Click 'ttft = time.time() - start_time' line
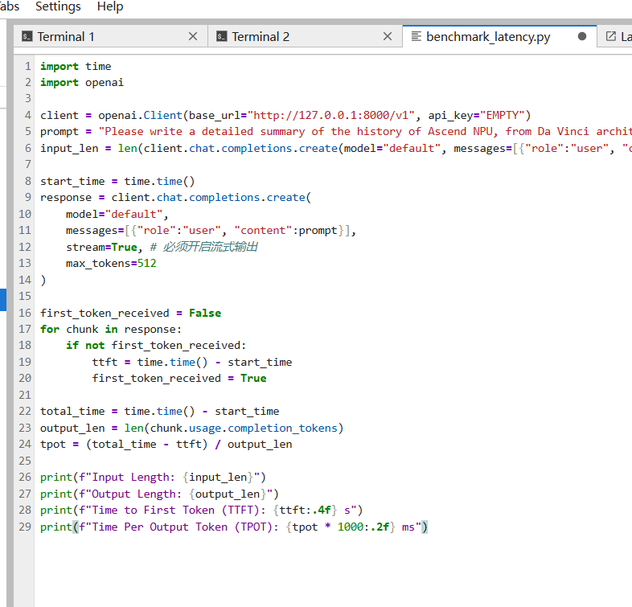 click(x=192, y=363)
